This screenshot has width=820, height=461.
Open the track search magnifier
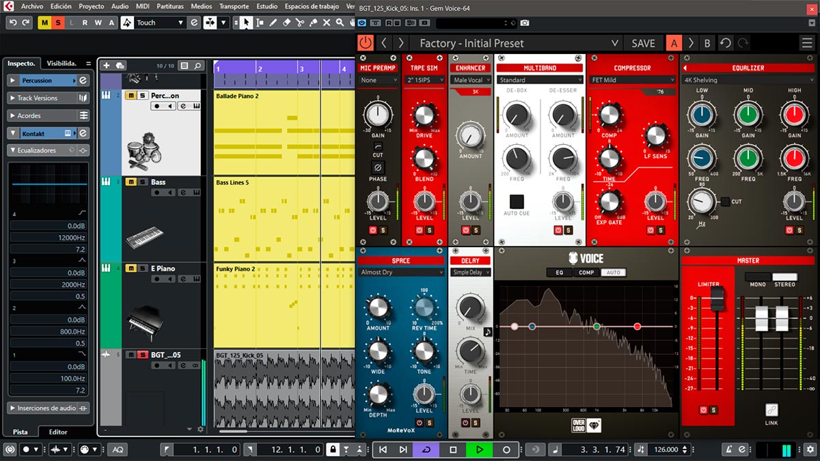(x=197, y=66)
